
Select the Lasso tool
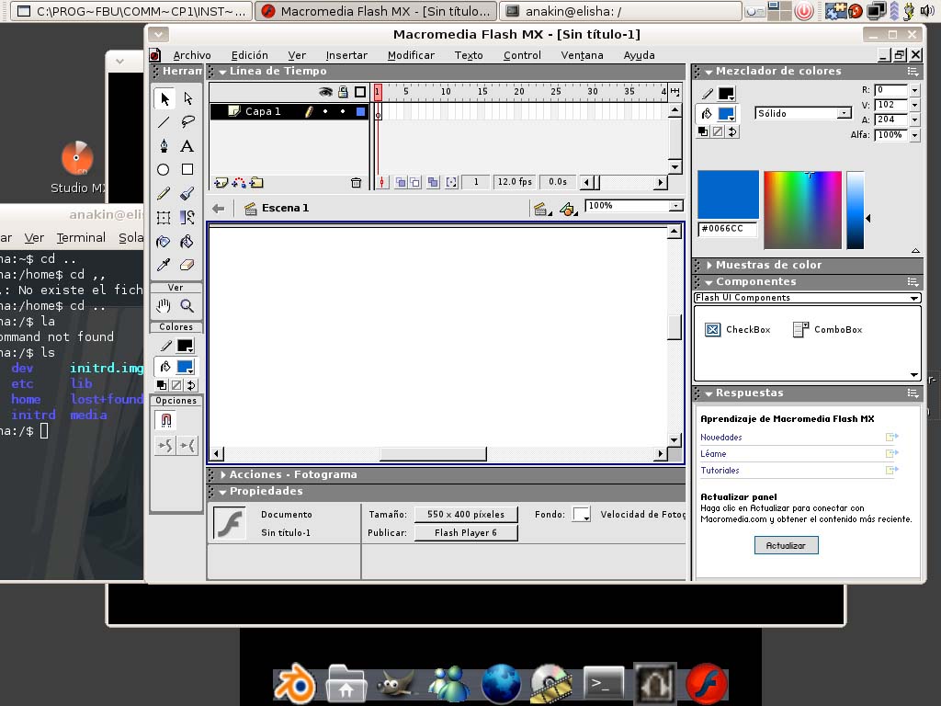pos(187,122)
